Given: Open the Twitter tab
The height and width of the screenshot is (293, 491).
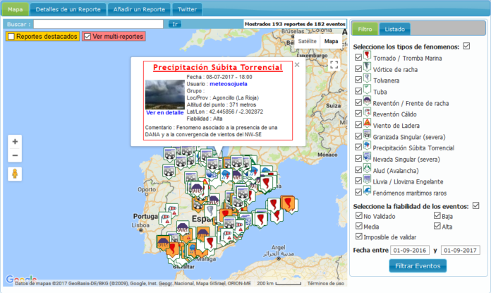Looking at the screenshot, I should coord(187,9).
